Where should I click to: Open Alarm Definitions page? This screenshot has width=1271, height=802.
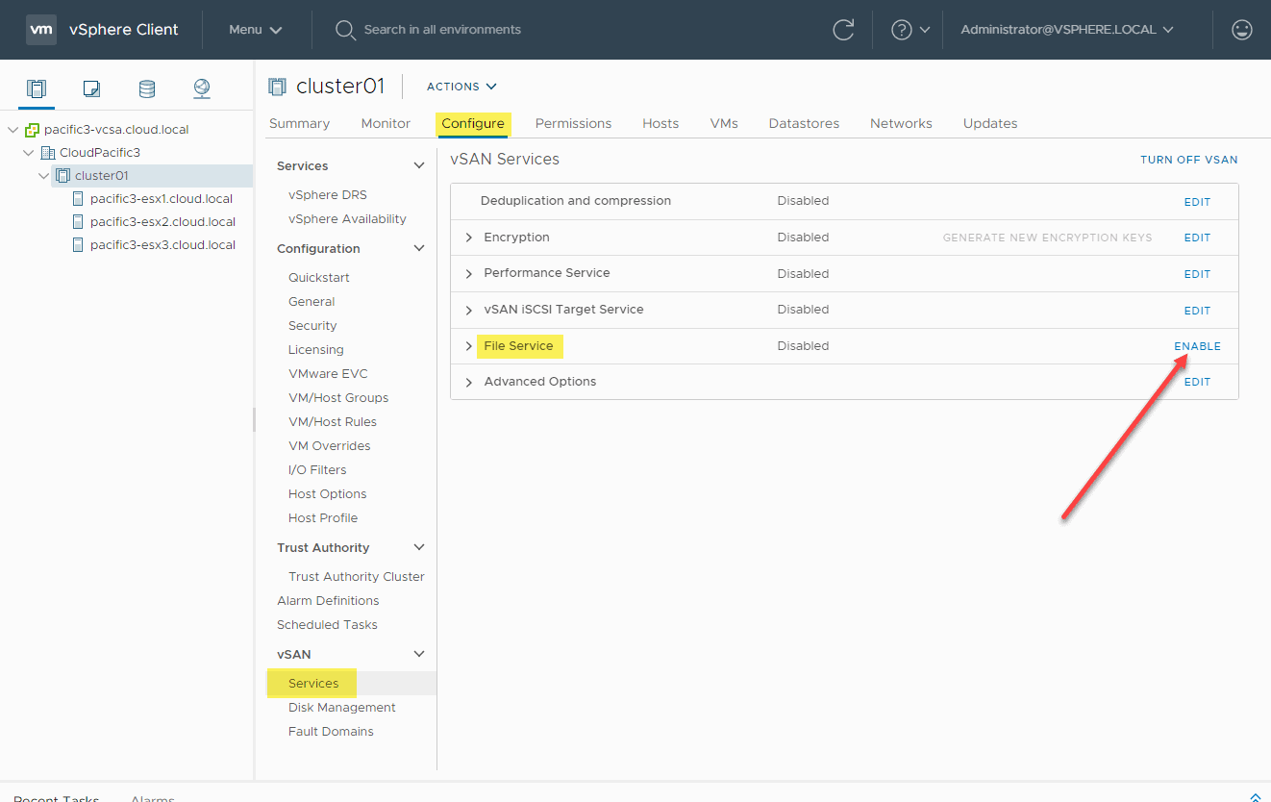pyautogui.click(x=328, y=600)
